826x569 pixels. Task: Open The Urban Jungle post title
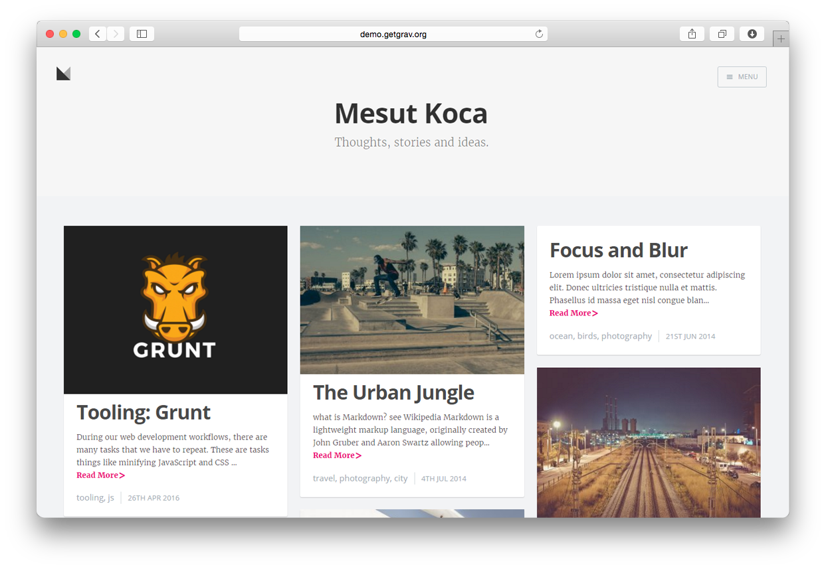click(393, 392)
